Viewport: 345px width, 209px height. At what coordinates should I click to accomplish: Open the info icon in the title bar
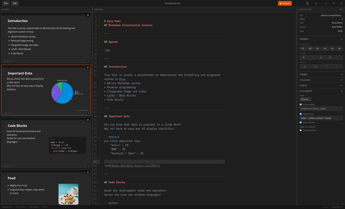(307, 3)
